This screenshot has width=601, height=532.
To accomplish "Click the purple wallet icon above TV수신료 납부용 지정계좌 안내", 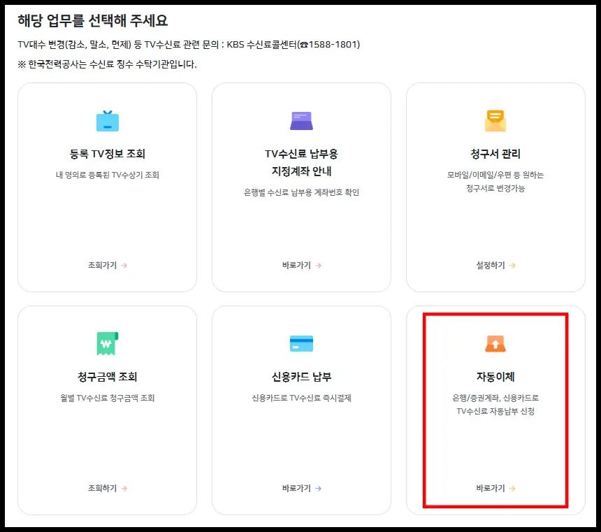I will [x=301, y=120].
